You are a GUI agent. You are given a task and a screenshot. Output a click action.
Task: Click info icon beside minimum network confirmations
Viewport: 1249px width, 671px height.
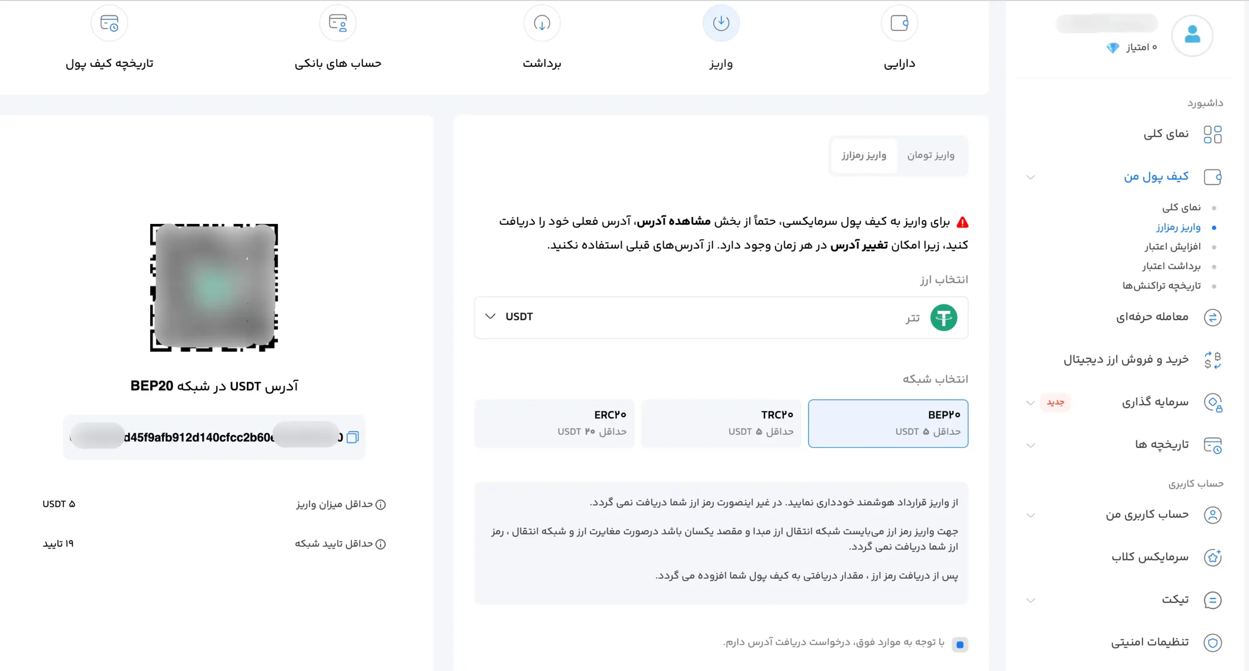381,544
